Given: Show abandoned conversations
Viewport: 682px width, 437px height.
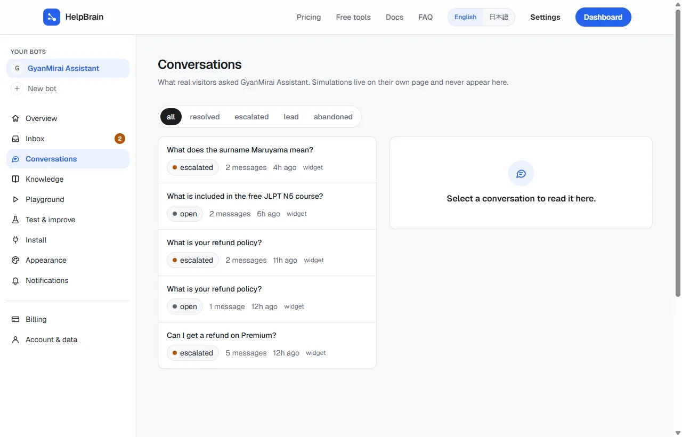Looking at the screenshot, I should tap(333, 117).
